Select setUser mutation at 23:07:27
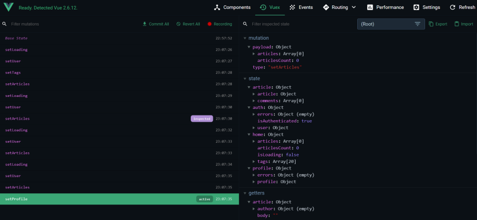 click(119, 61)
